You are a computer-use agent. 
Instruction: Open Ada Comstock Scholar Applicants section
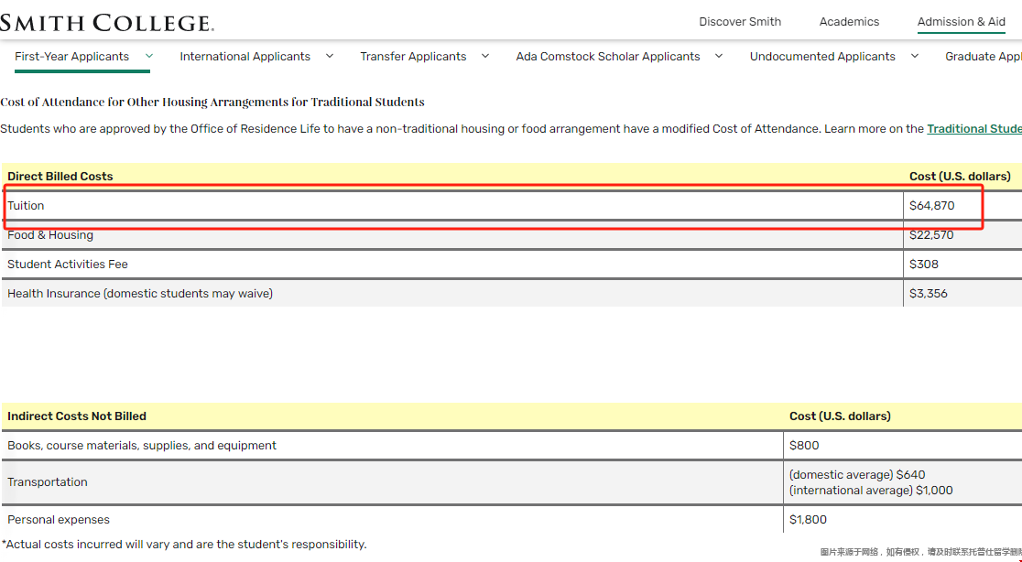click(608, 57)
